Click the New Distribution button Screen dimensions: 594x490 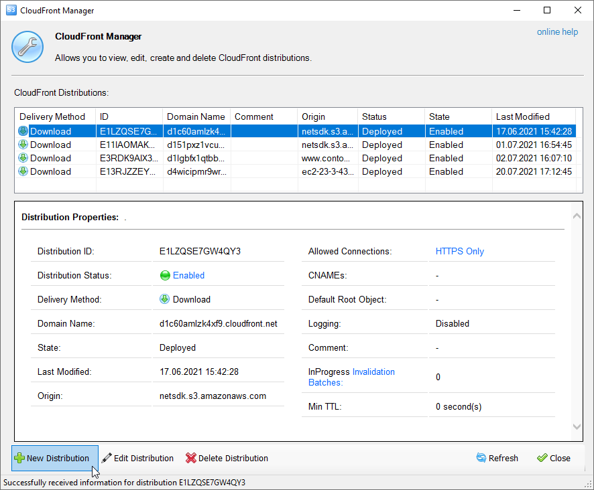click(55, 459)
